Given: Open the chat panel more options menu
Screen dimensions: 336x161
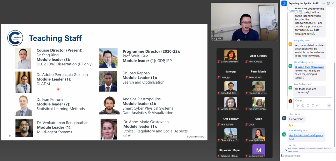Looking at the screenshot, I should point(323,3).
